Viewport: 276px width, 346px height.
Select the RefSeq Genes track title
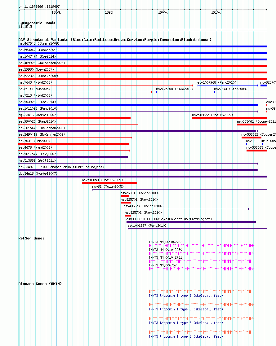click(31, 238)
